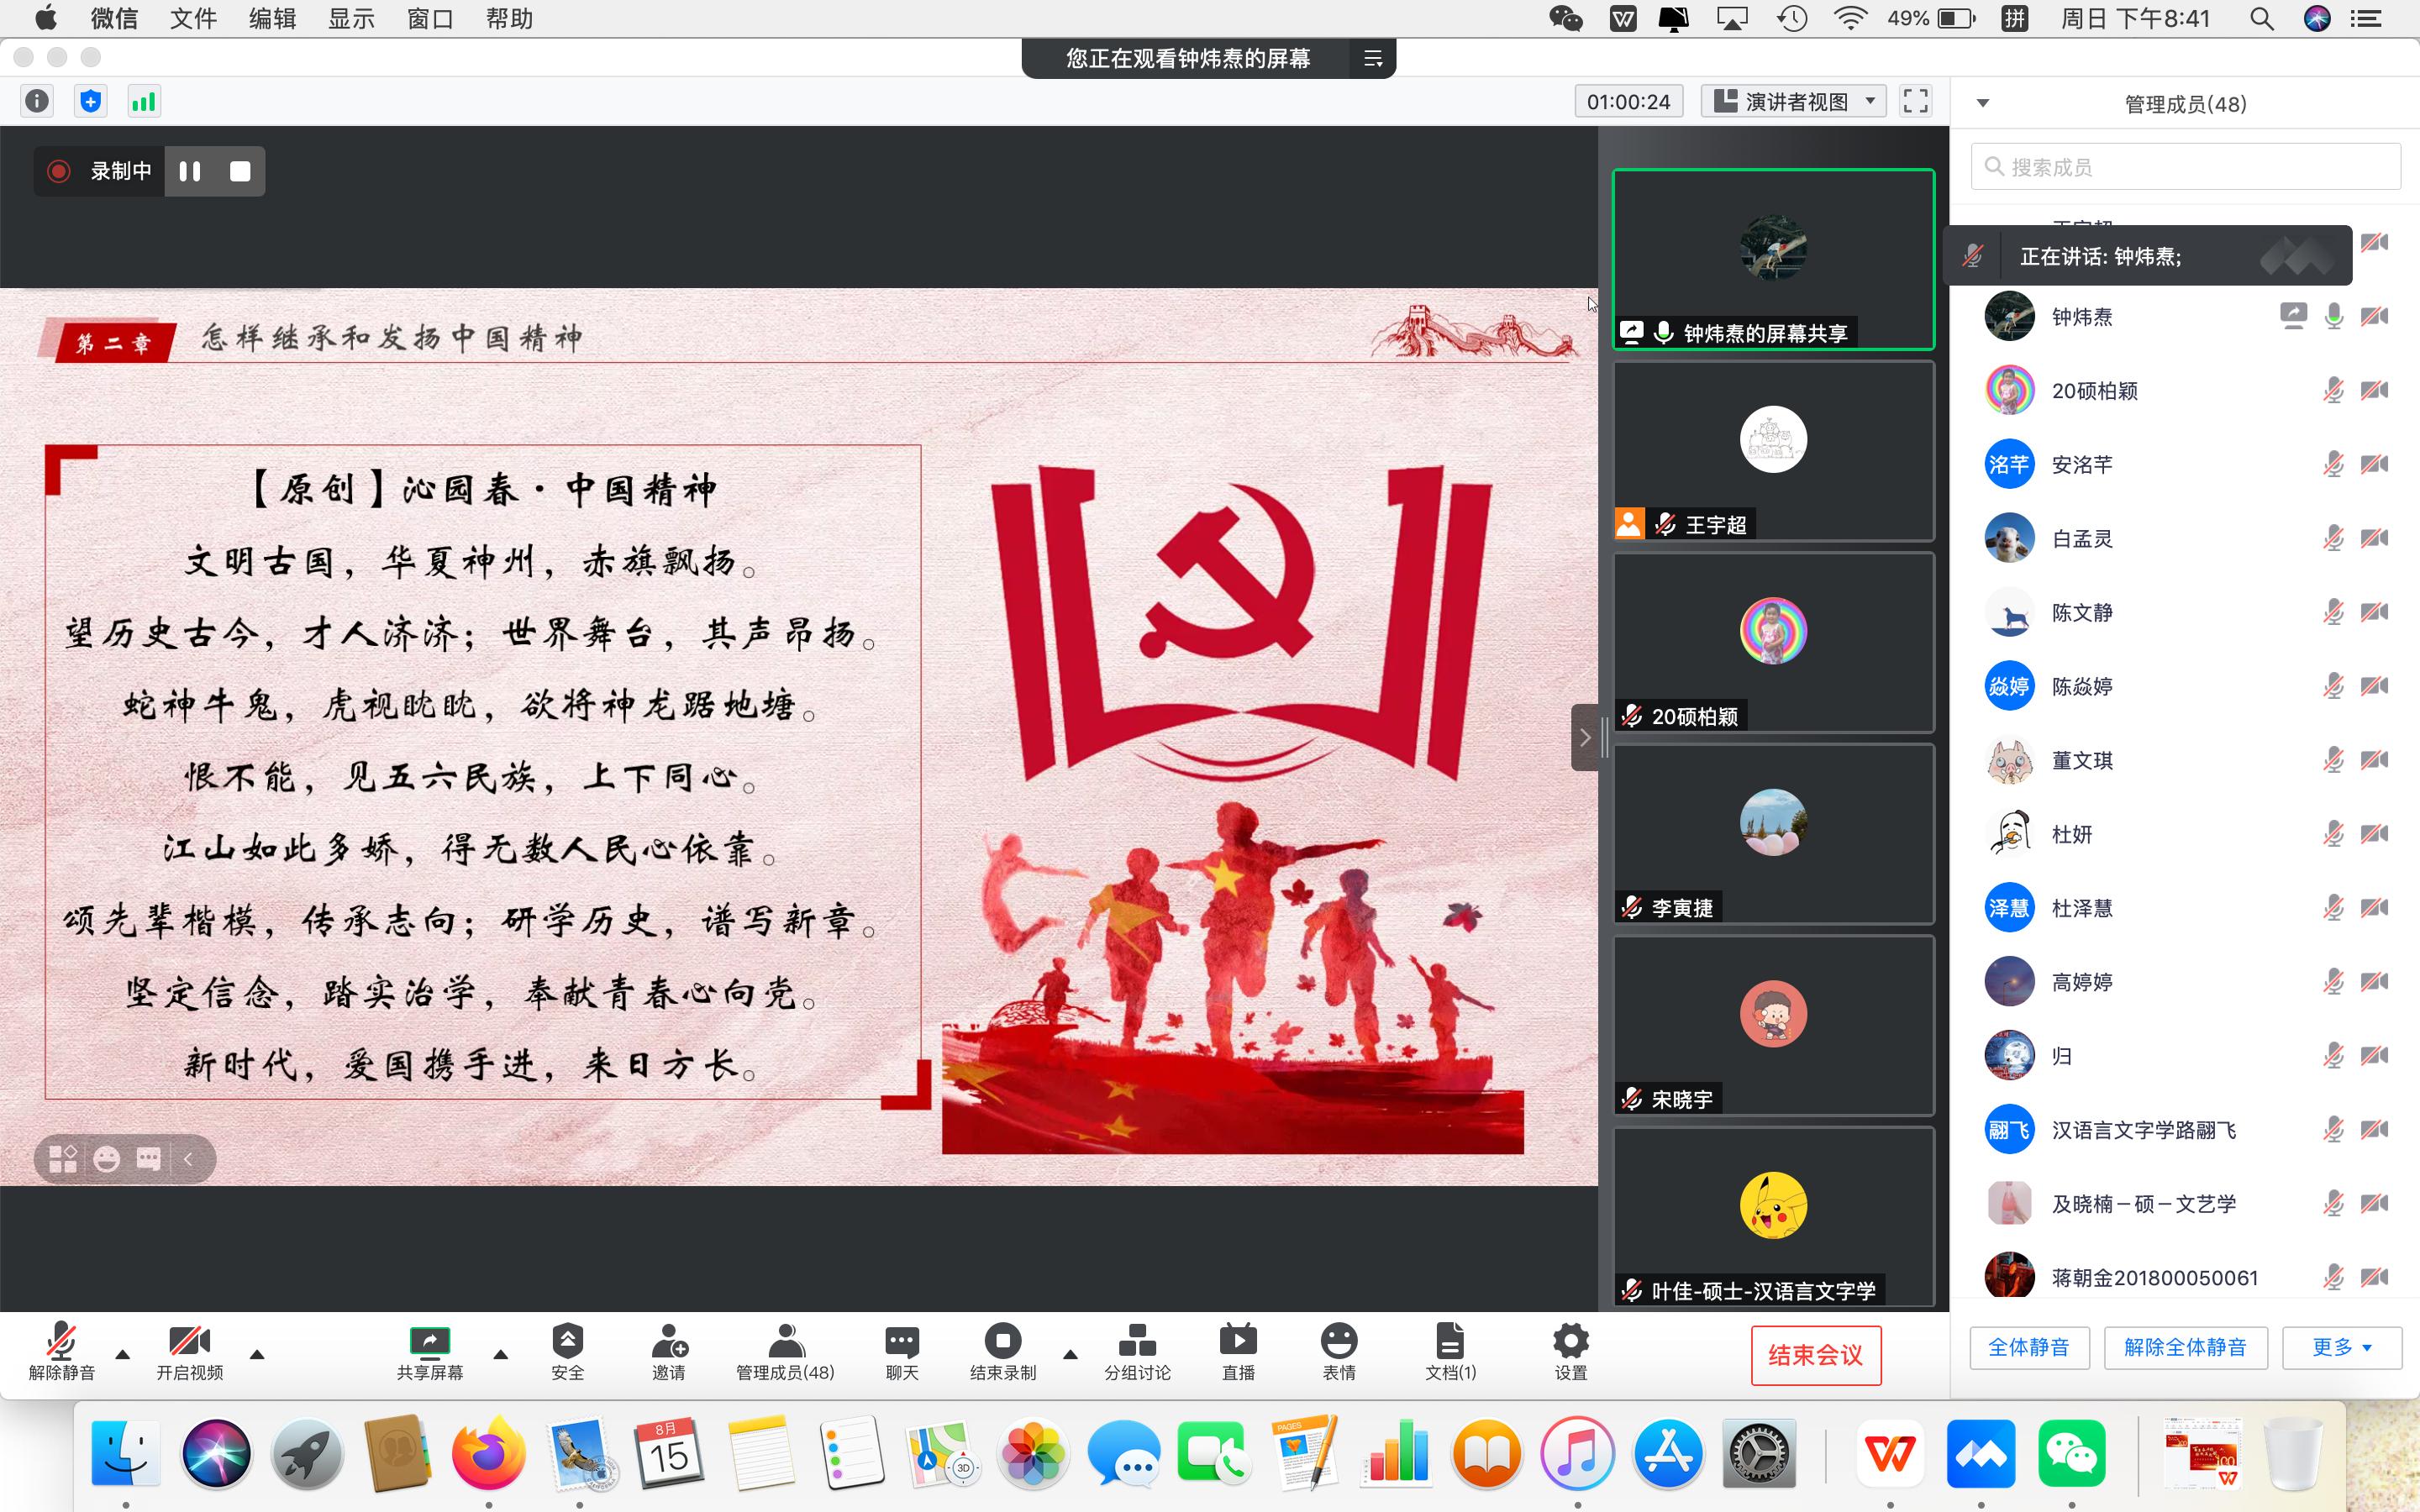Click the red 结束会议 button

coord(1815,1355)
